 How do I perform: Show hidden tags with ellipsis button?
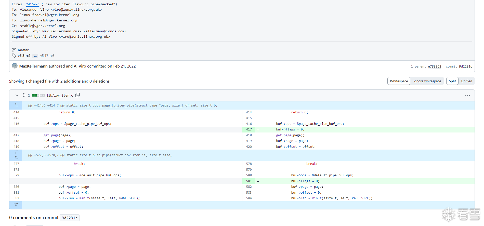(x=35, y=56)
